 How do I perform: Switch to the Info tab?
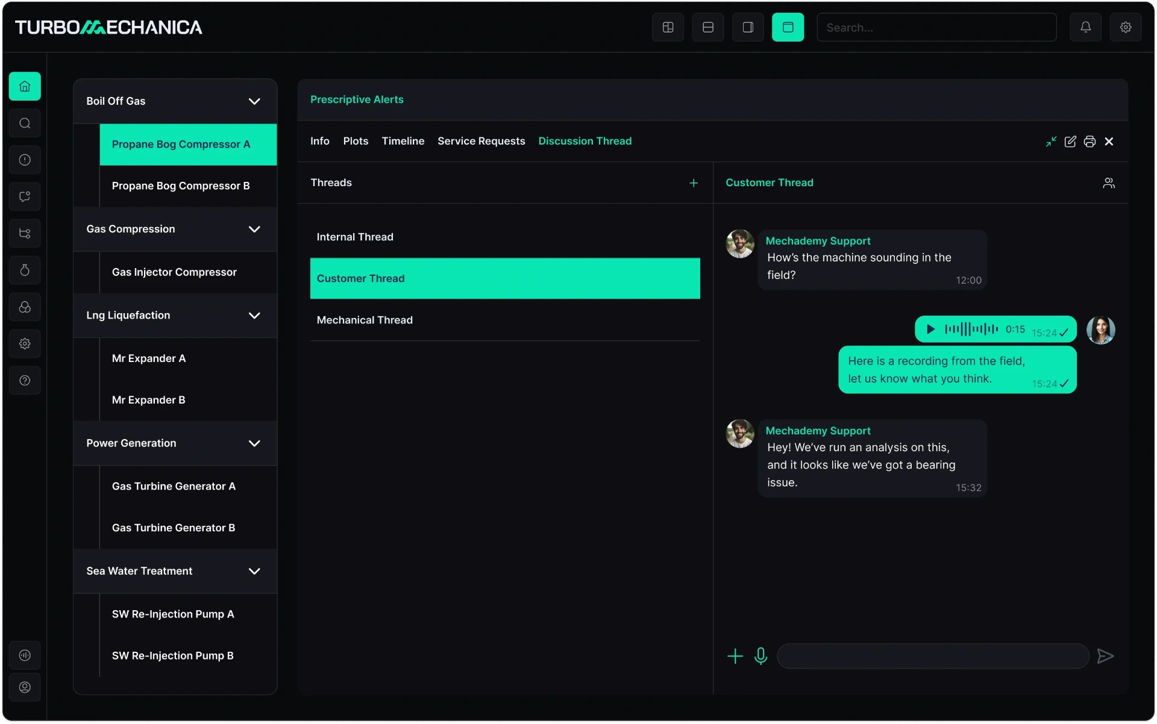[320, 141]
